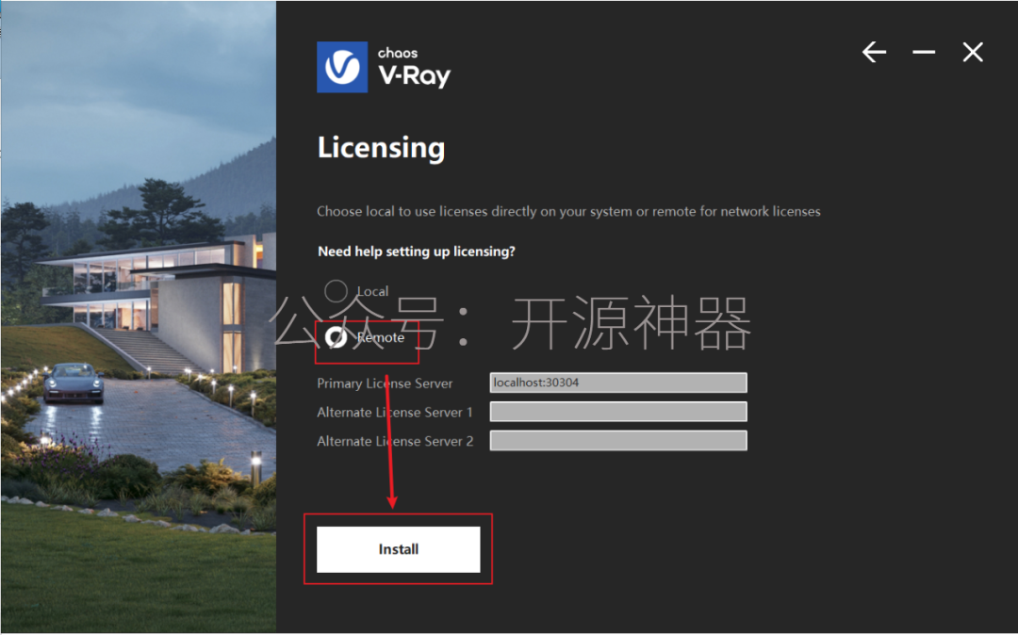This screenshot has height=635, width=1018.
Task: Click the Primary License Server input field
Action: click(x=618, y=383)
